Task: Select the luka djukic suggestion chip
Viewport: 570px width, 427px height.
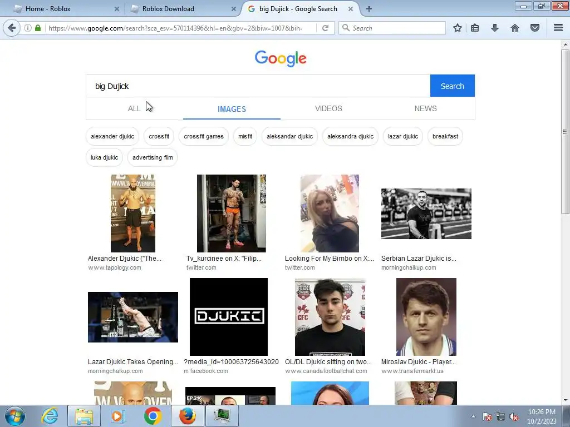Action: [104, 157]
